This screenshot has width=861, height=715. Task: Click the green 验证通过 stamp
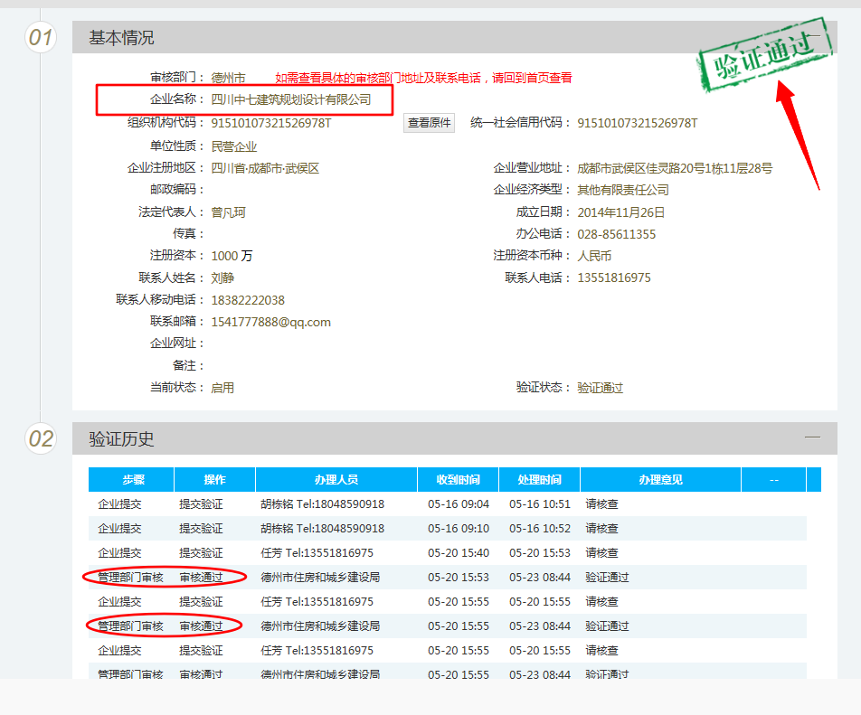764,56
